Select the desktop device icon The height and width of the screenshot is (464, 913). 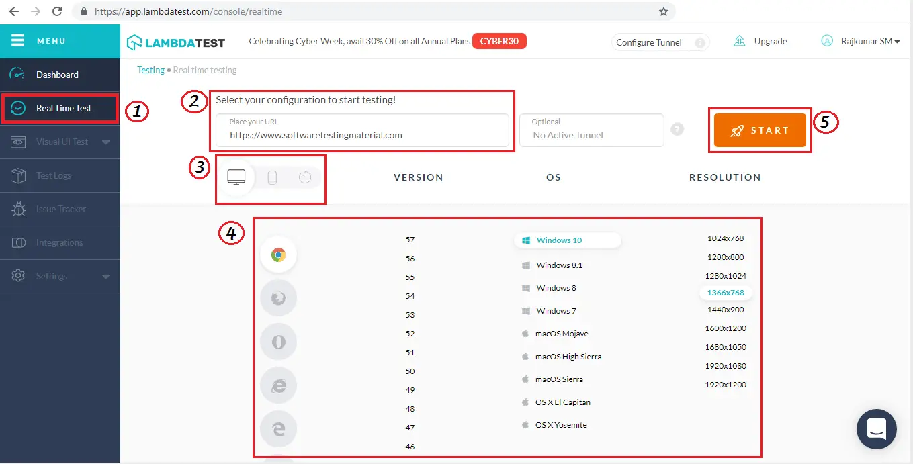(x=236, y=177)
